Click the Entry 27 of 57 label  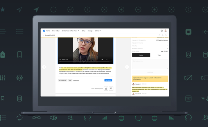click(x=50, y=35)
